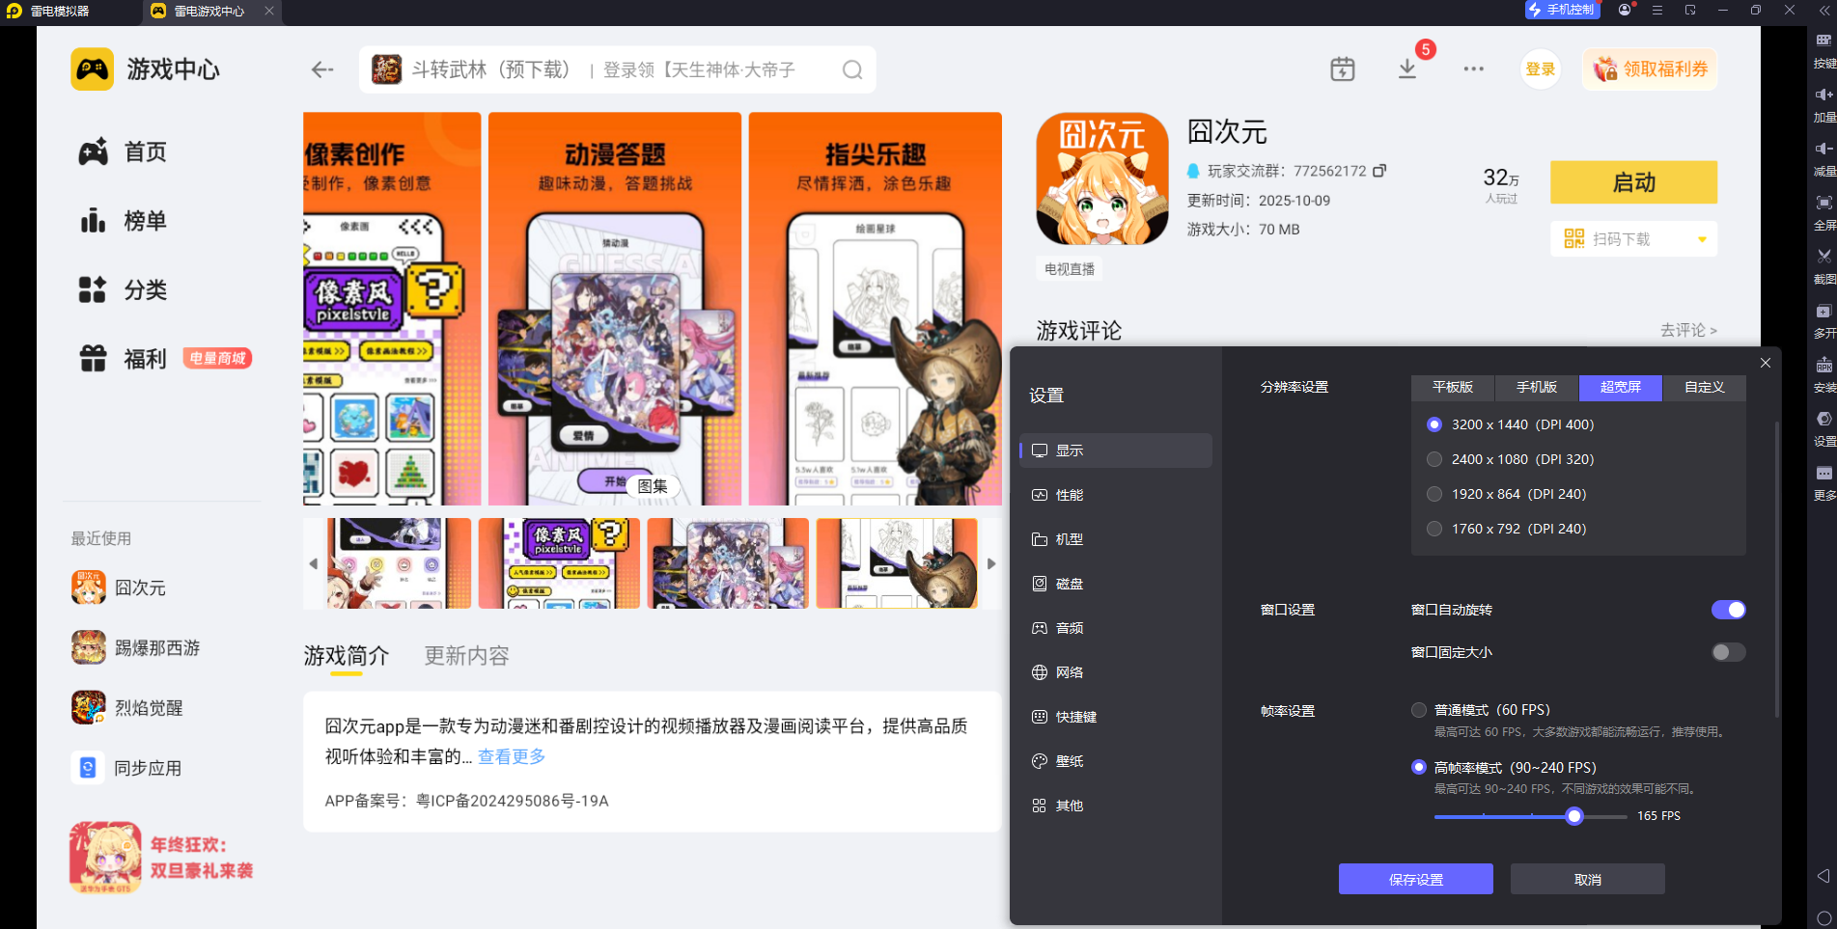The height and width of the screenshot is (929, 1837).
Task: Open the 榜单 rankings icon in sidebar
Action: tap(94, 221)
